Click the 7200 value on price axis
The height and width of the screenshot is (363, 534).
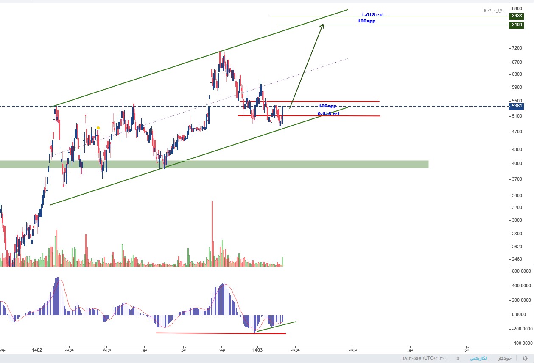pyautogui.click(x=517, y=48)
